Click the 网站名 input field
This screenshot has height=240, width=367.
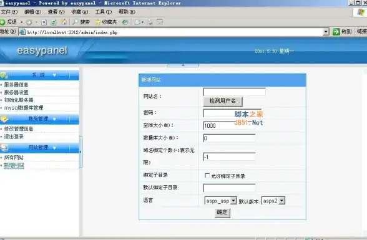click(234, 92)
